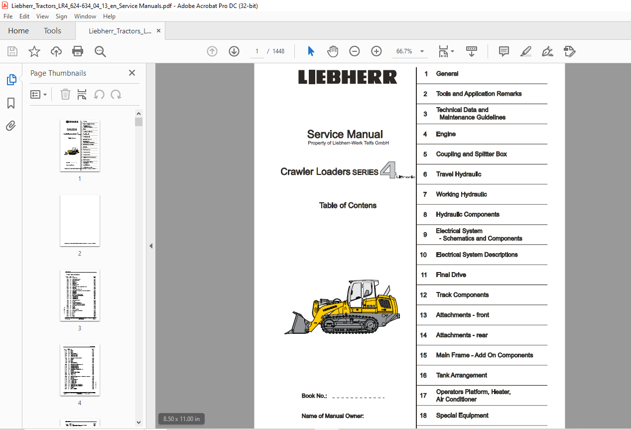Open the Help menu
Viewport: 631px width, 430px height.
(x=109, y=16)
